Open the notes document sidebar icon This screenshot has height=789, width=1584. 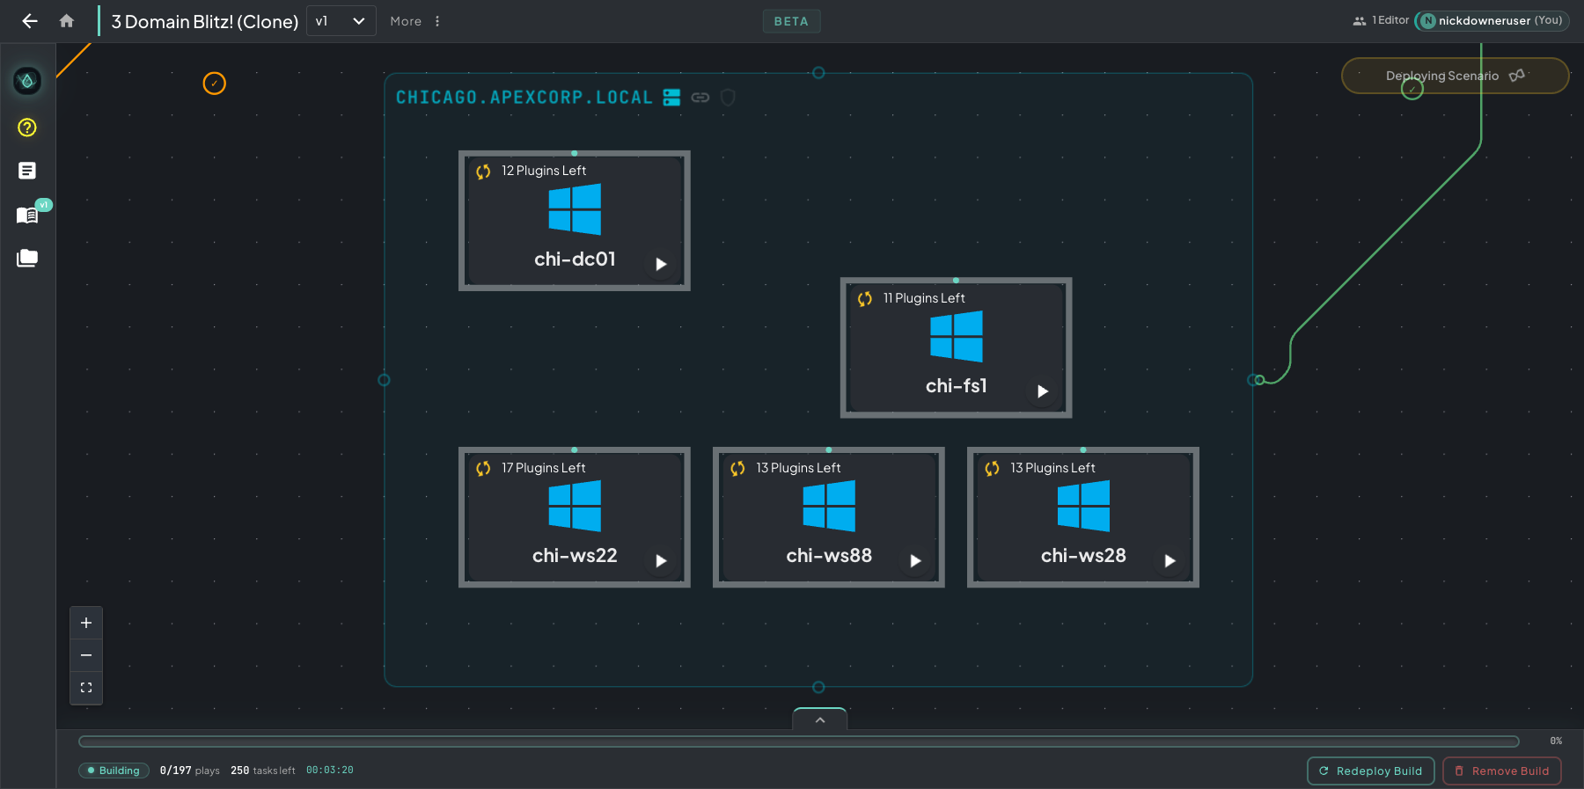(x=27, y=171)
